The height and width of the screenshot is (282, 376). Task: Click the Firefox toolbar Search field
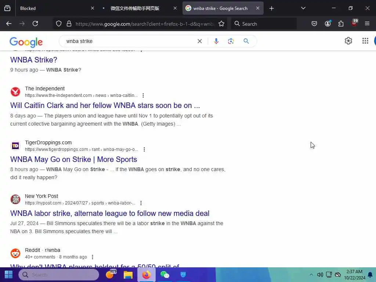[x=264, y=24]
